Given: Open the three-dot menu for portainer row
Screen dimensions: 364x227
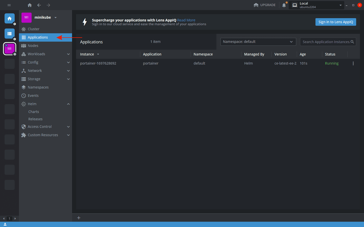Looking at the screenshot, I should (x=353, y=64).
